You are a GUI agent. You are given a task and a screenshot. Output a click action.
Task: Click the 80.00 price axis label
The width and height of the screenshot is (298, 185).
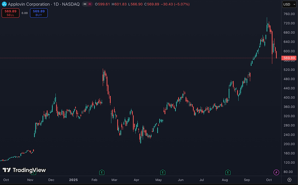(x=288, y=172)
